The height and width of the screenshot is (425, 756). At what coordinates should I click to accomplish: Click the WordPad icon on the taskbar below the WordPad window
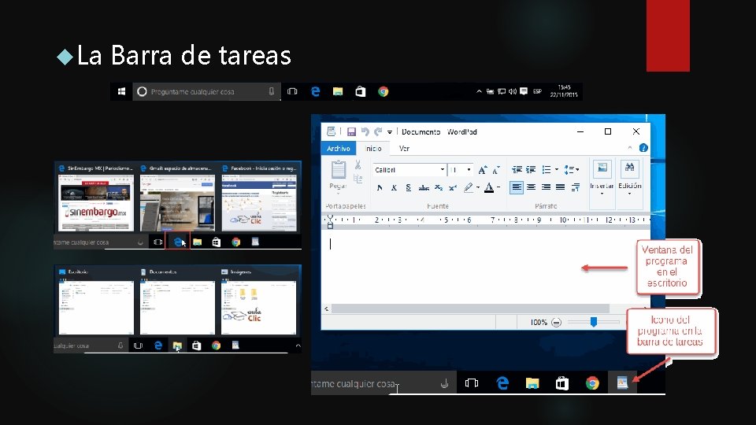click(x=622, y=383)
